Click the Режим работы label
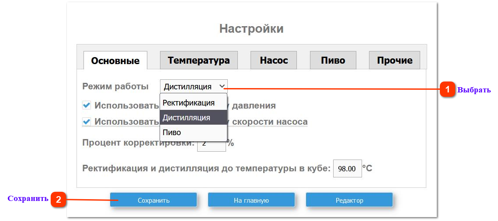498x221 pixels. (x=115, y=86)
